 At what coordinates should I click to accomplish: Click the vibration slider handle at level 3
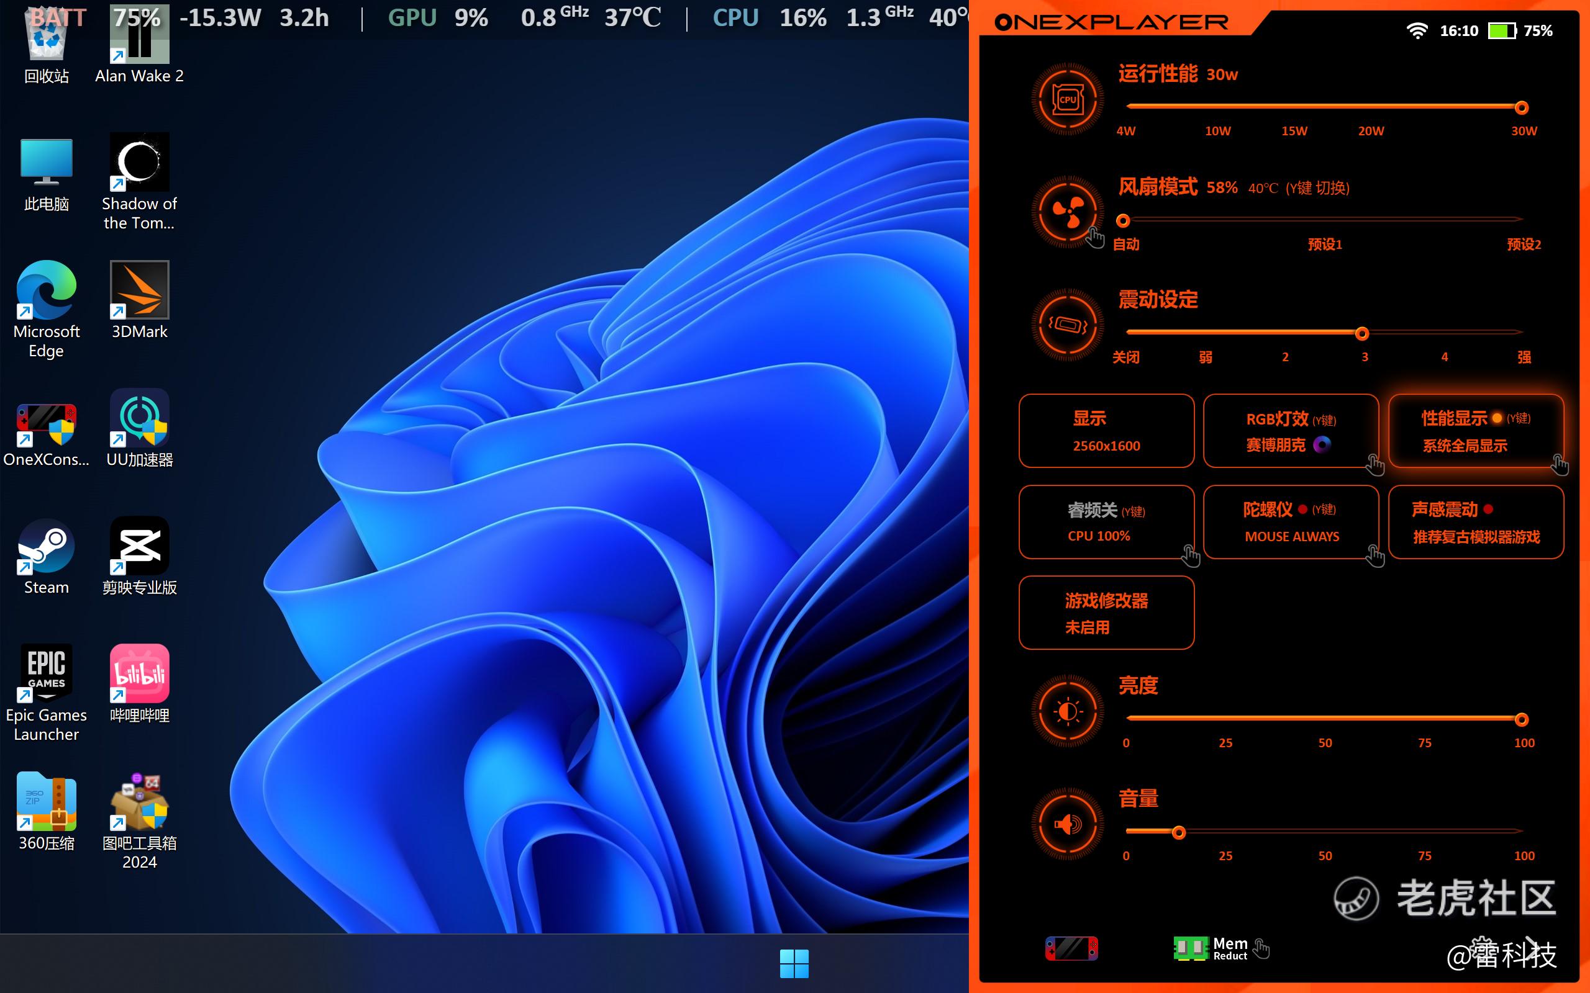[1362, 334]
